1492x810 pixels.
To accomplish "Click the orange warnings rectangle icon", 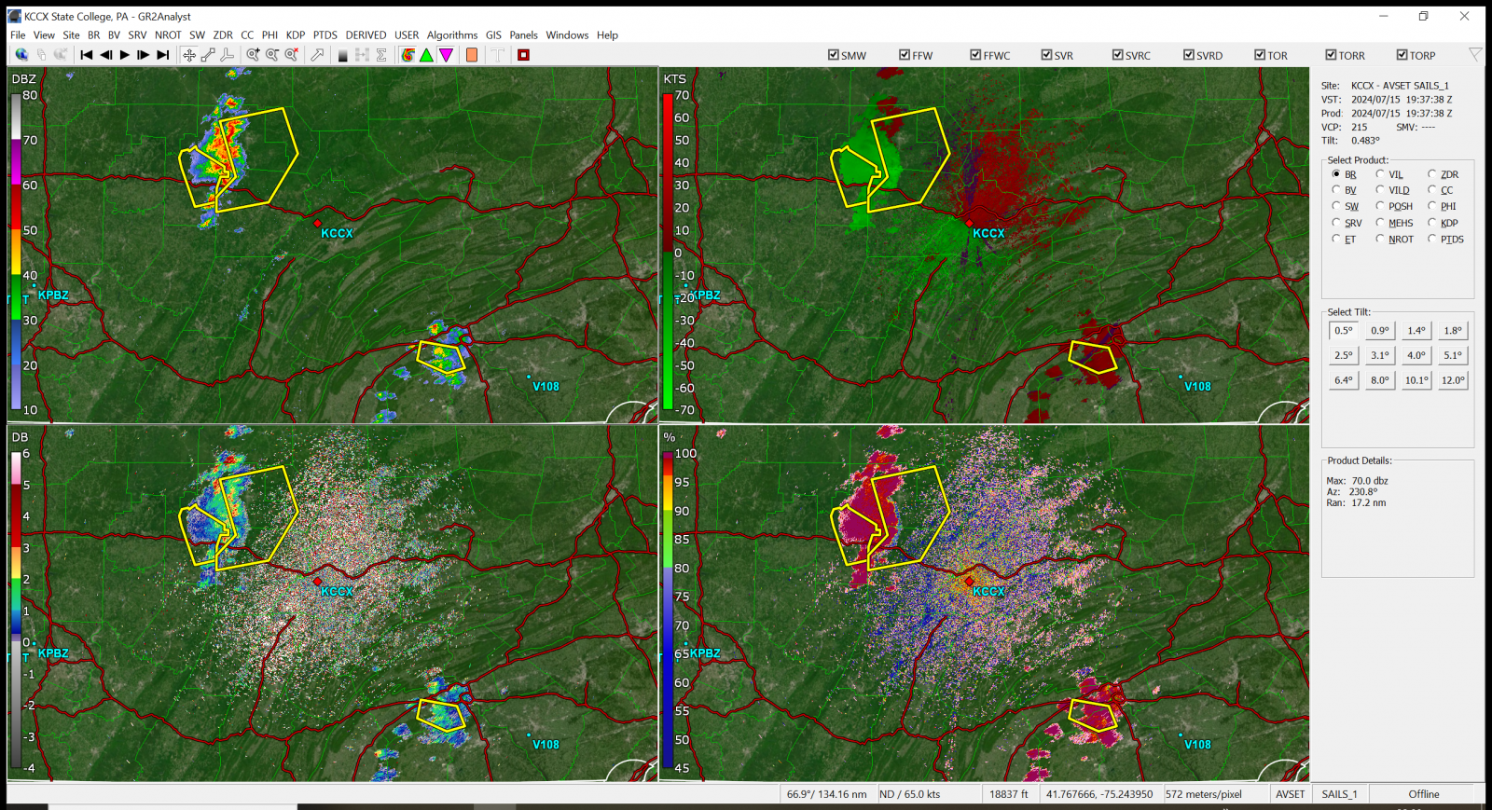I will point(472,55).
